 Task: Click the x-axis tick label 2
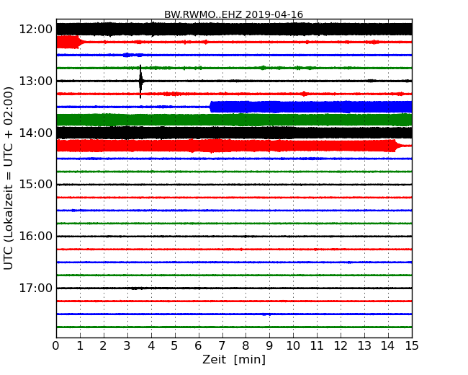tap(103, 345)
